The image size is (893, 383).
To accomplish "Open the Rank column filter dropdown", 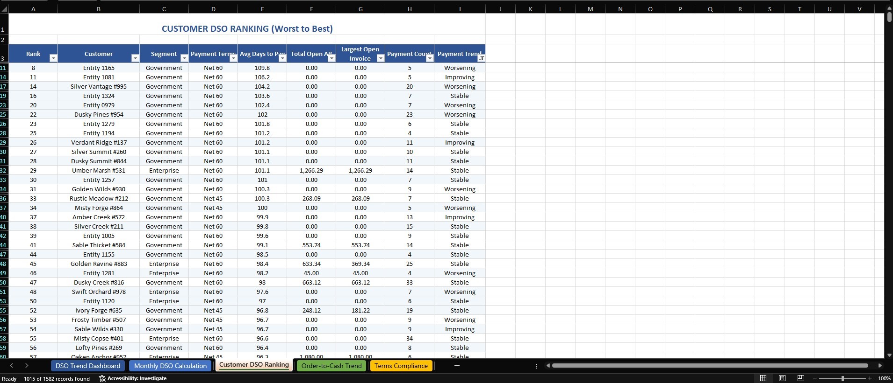I will pos(53,58).
